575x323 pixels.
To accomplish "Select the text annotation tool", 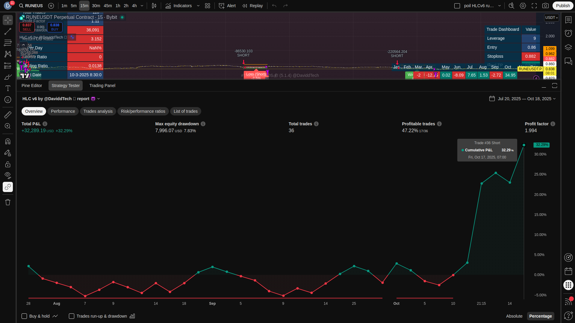I will (x=8, y=88).
